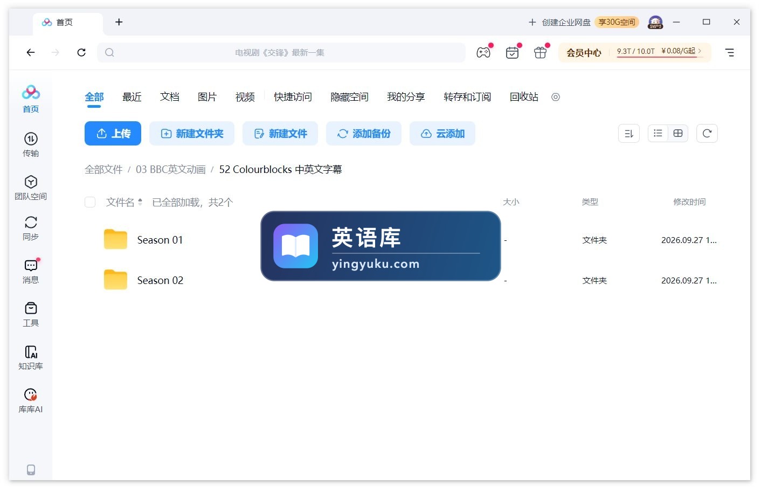This screenshot has height=492, width=761.
Task: Switch to grid view
Action: tap(678, 134)
